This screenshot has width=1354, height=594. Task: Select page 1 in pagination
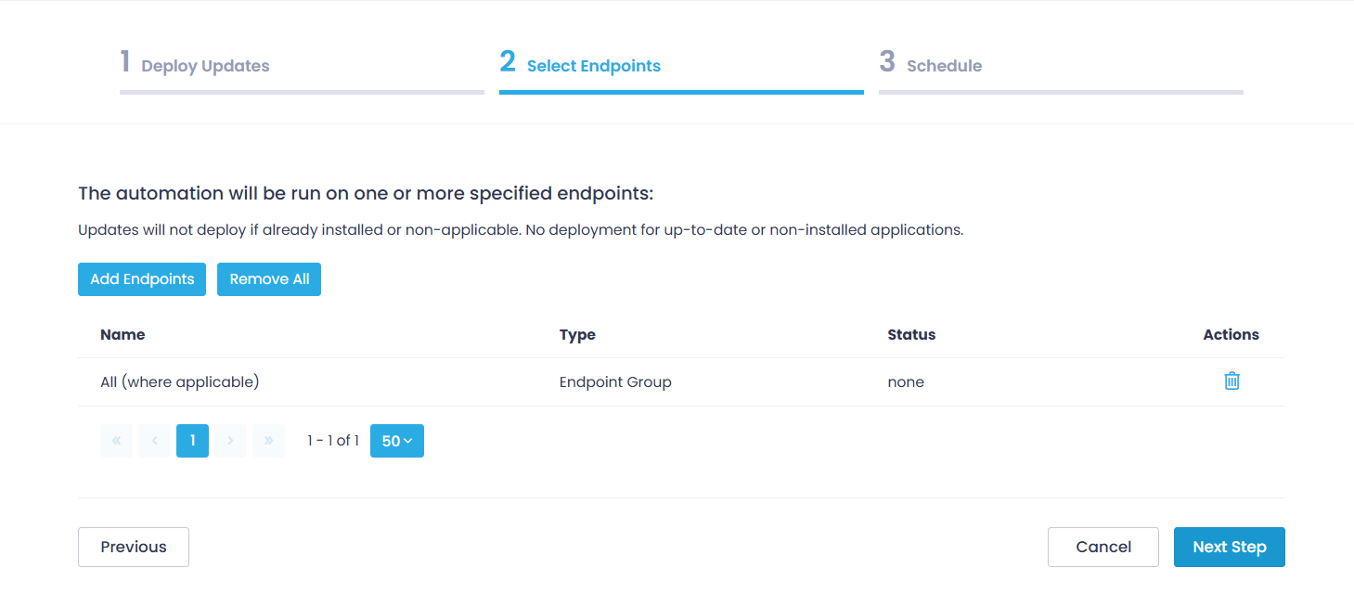pos(192,441)
